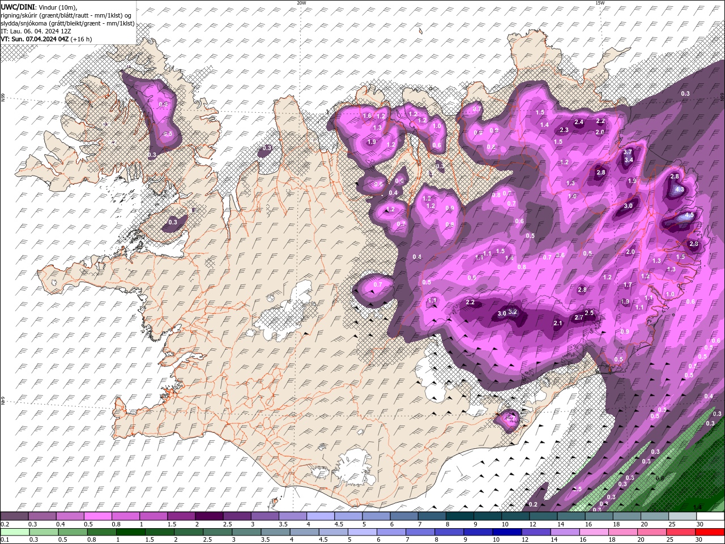
Task: Click the 20W longitude label at top
Action: pos(301,3)
